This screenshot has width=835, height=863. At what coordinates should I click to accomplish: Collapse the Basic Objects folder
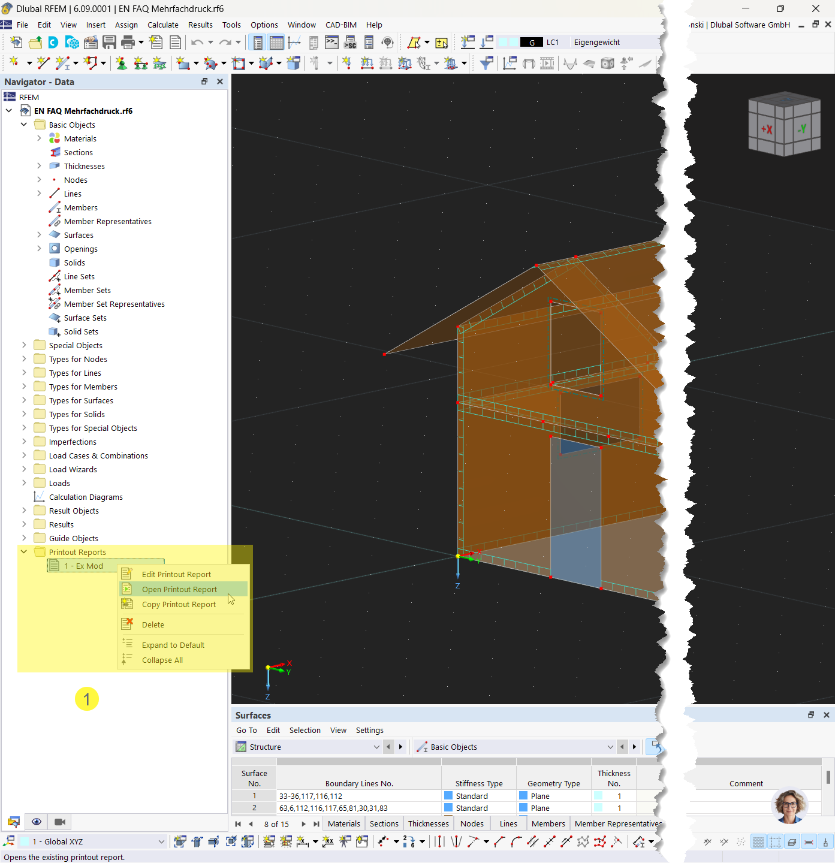click(x=24, y=124)
